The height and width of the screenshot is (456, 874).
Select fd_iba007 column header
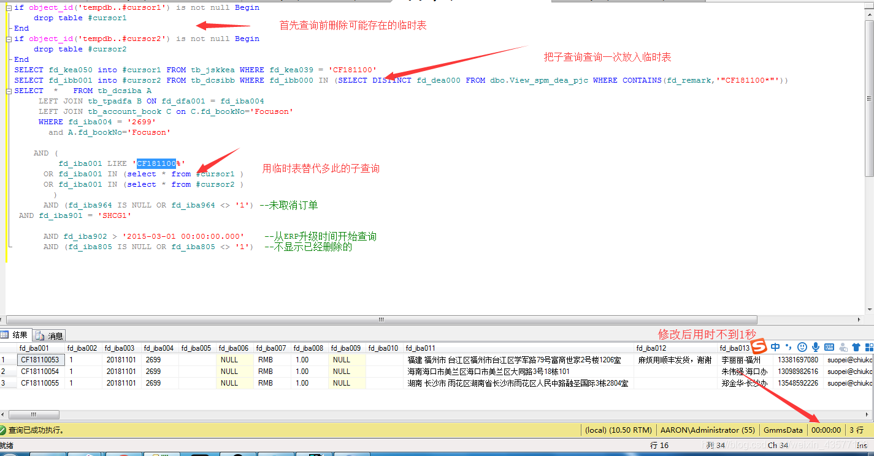click(x=272, y=348)
